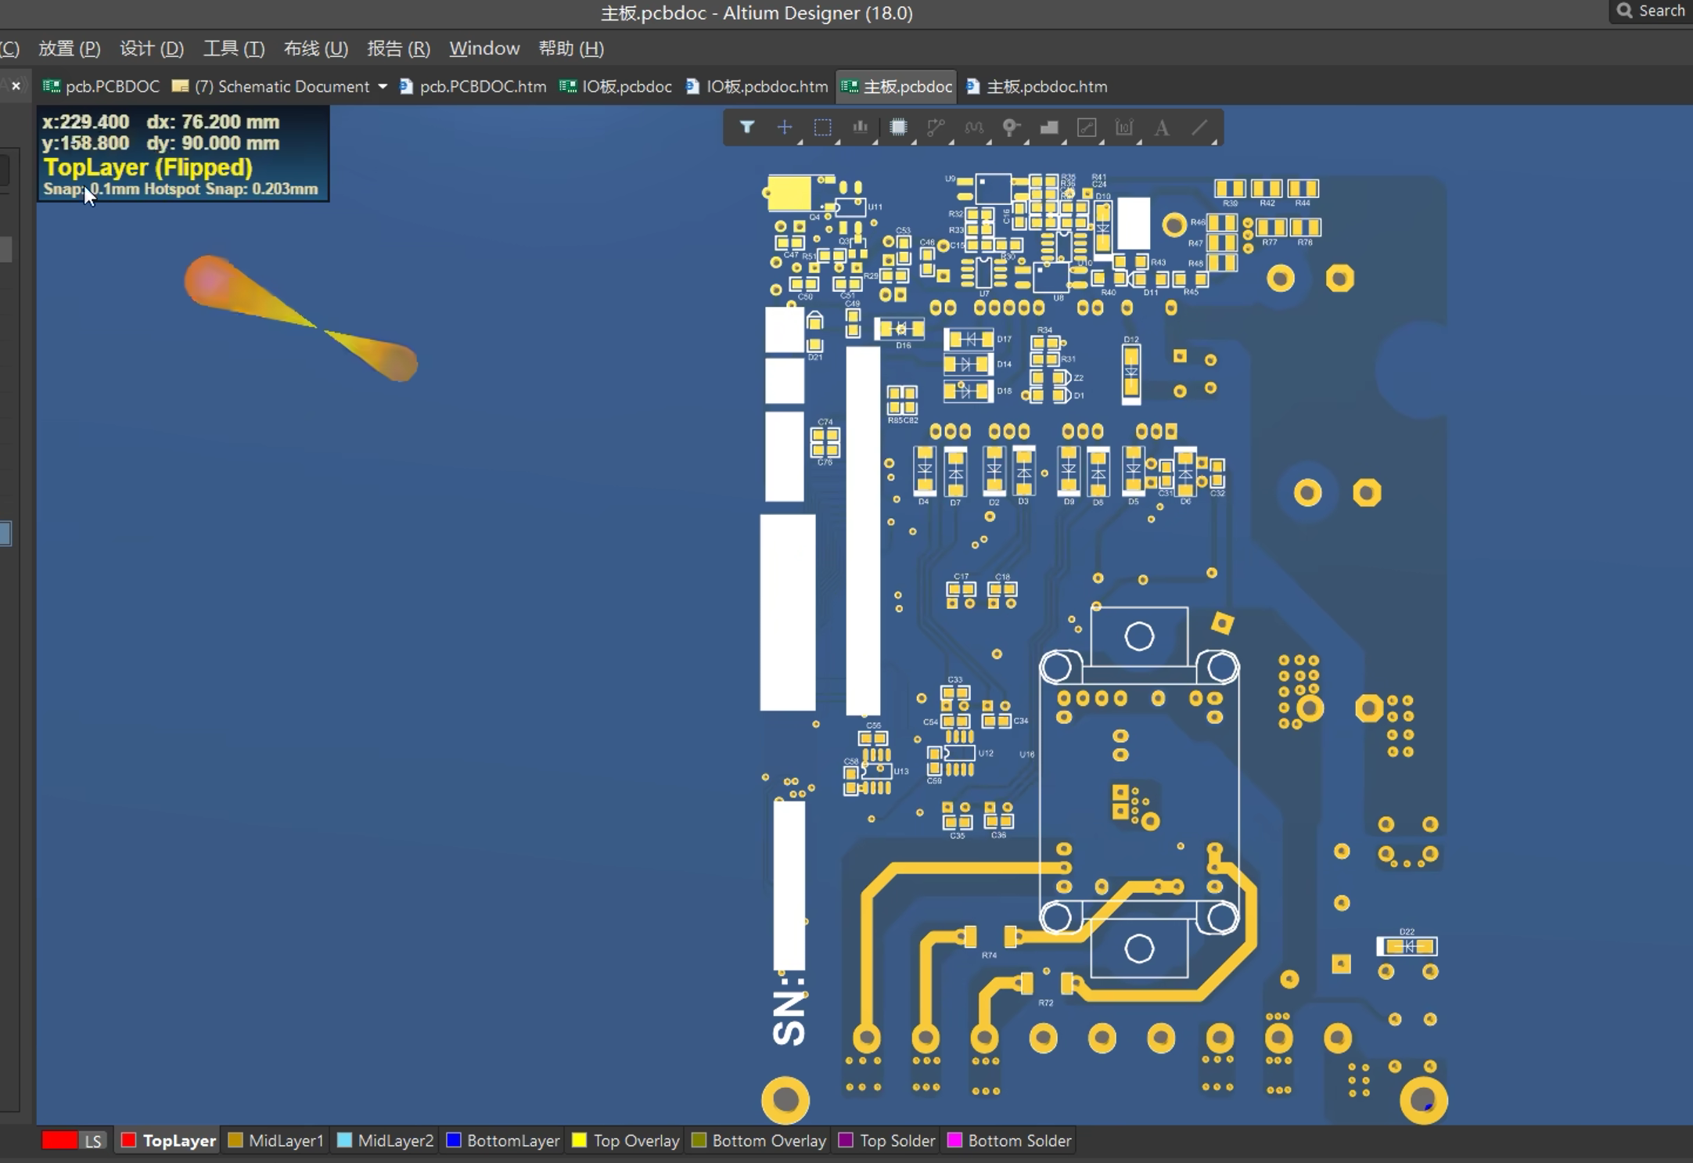Activate the interactive routing tool
Screen dimensions: 1693x1163
(936, 128)
